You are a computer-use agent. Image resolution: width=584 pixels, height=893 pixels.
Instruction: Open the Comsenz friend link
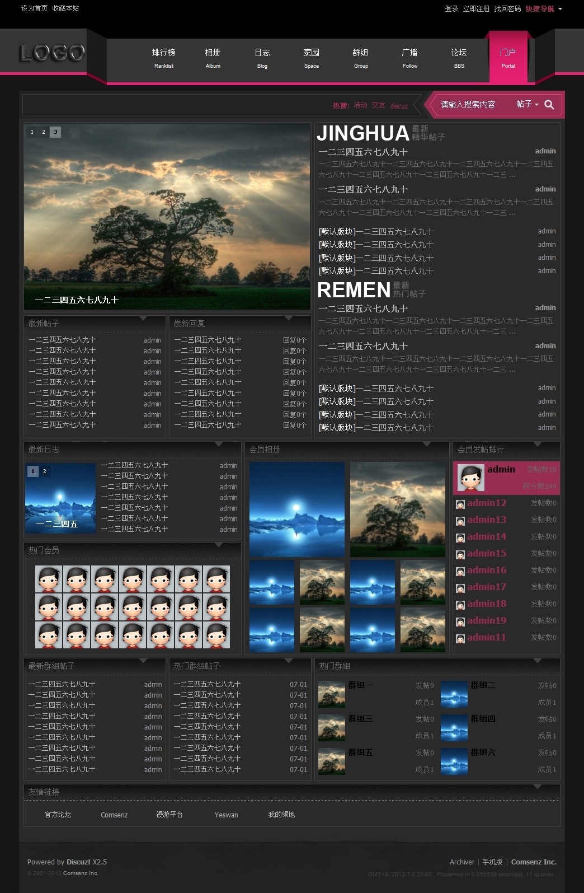pos(114,815)
